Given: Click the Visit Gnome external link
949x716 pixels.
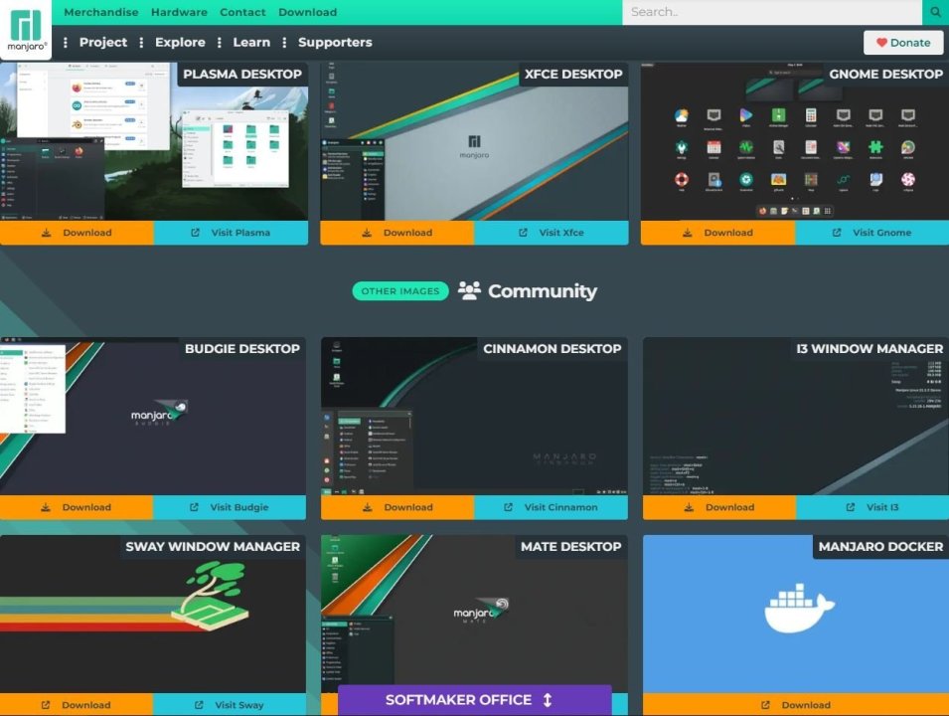Looking at the screenshot, I should tap(871, 233).
